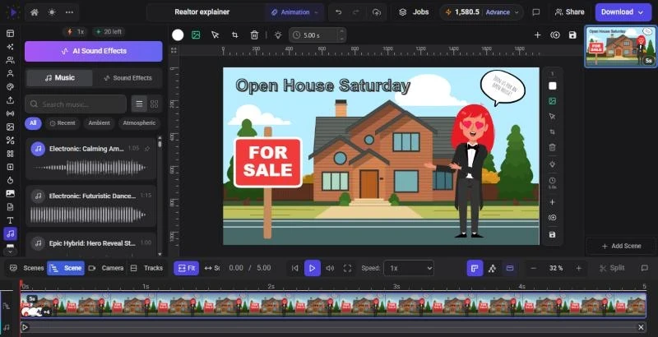Open the Jobs panel
The image size is (658, 337).
[414, 12]
